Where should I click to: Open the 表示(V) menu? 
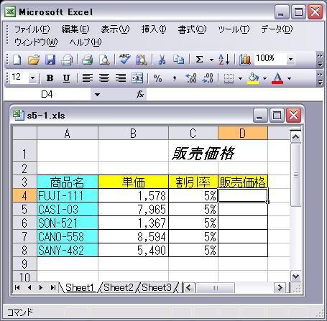(x=115, y=29)
